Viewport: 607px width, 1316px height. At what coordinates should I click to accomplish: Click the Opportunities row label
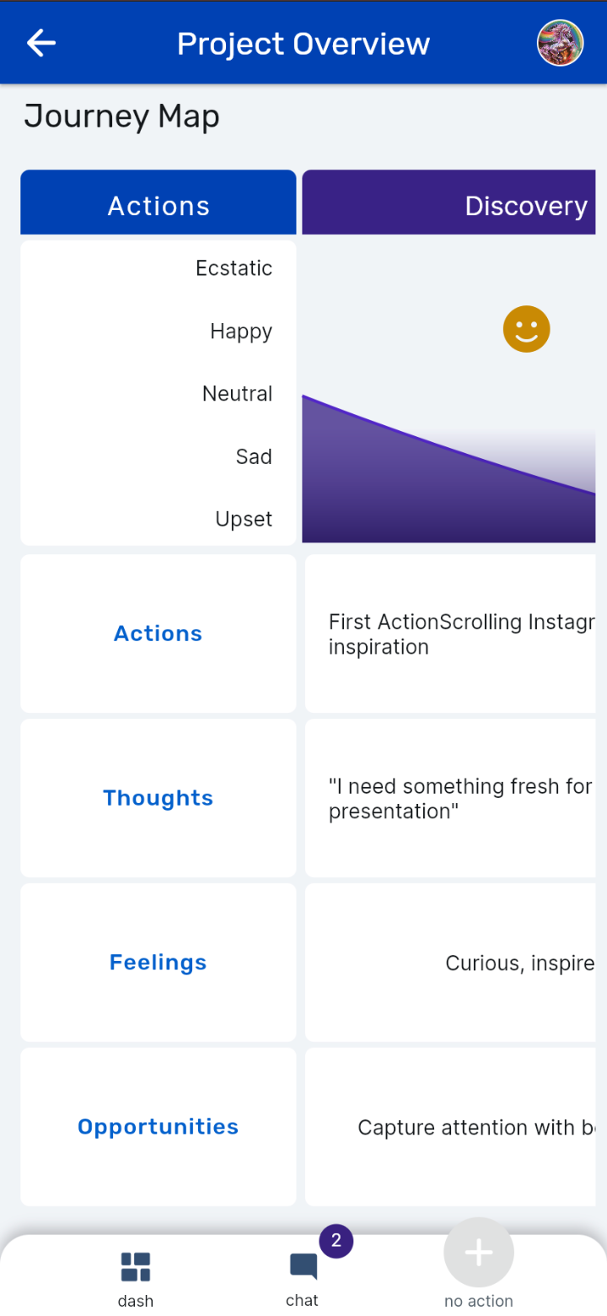158,1127
